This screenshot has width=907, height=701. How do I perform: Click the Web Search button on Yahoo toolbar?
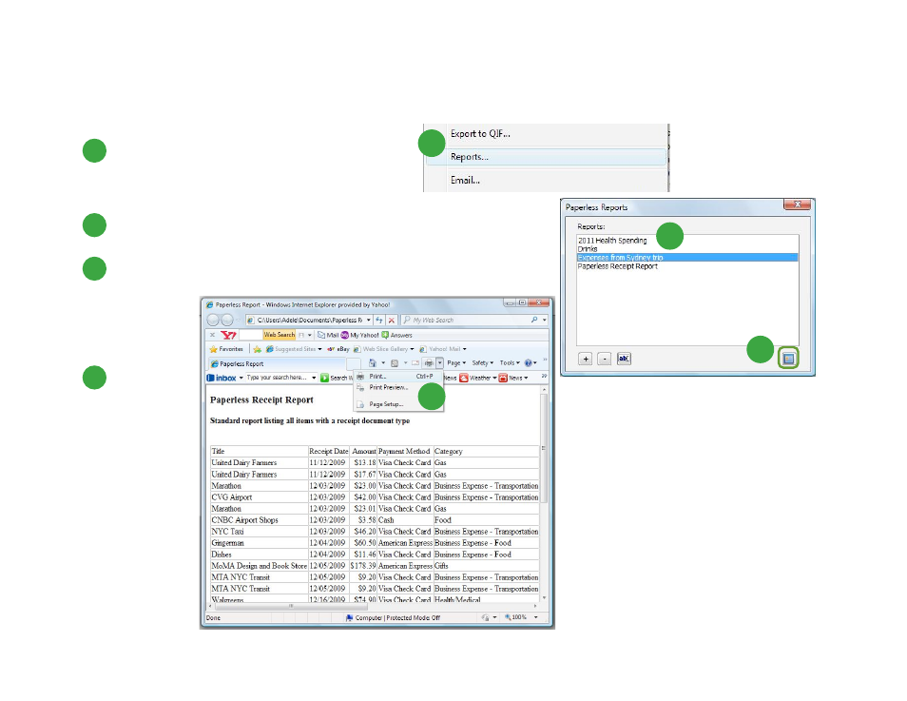click(x=279, y=335)
